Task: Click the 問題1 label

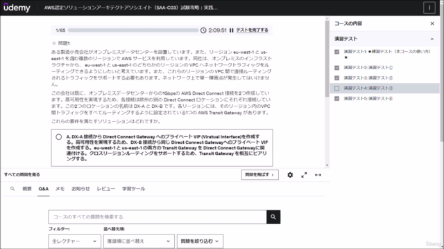Action: [x=64, y=43]
